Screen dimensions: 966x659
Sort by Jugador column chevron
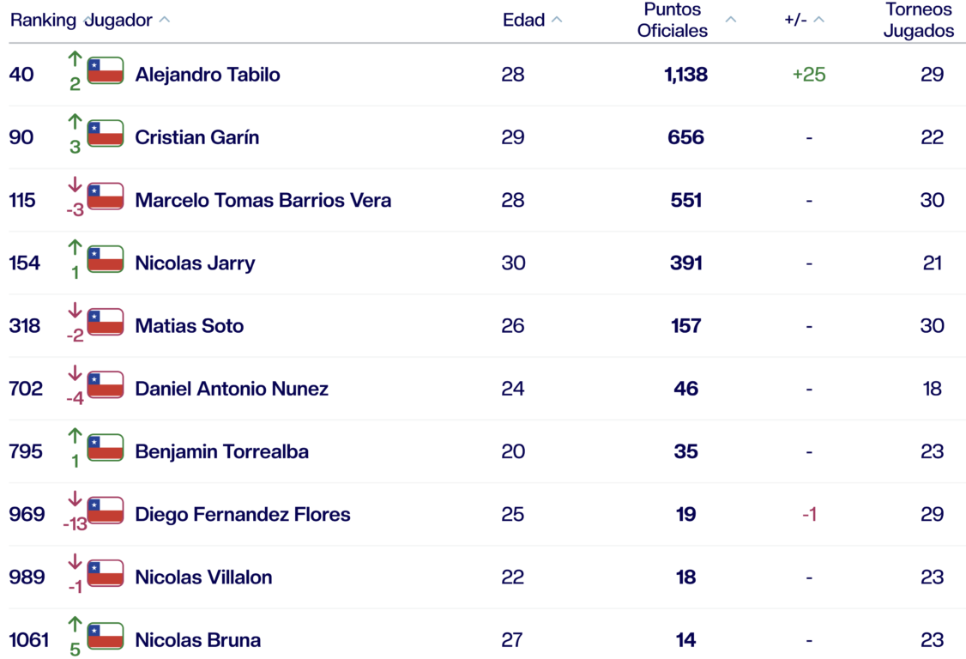[x=165, y=20]
